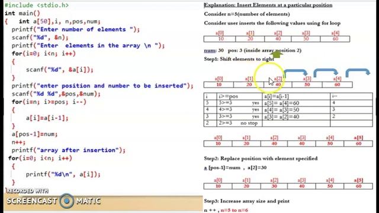
Task: Click the 'scanf("%d %d",&pos,&num);' line
Action: click(56, 94)
